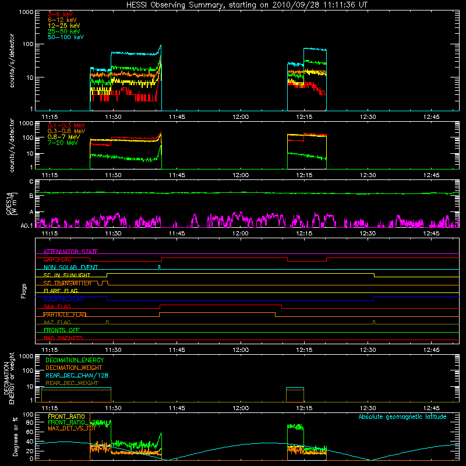Click the DECIMATION ENERGY or weight axis title
The image size is (466, 466).
tap(9, 378)
